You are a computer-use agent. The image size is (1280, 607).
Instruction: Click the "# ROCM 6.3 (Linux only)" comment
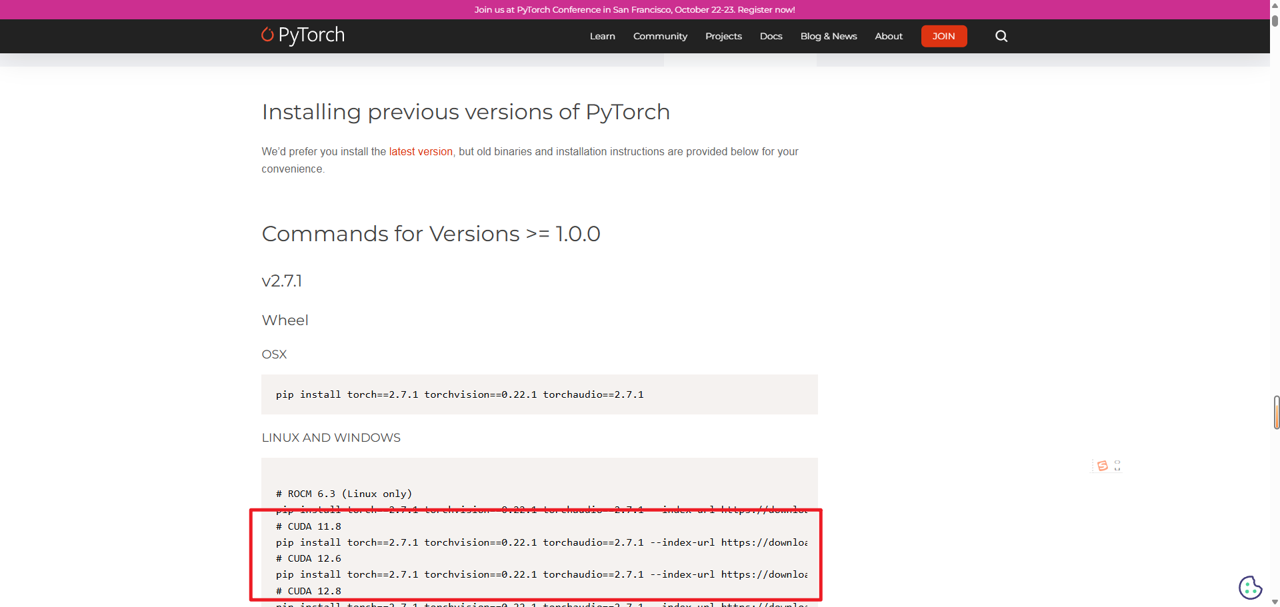(344, 494)
